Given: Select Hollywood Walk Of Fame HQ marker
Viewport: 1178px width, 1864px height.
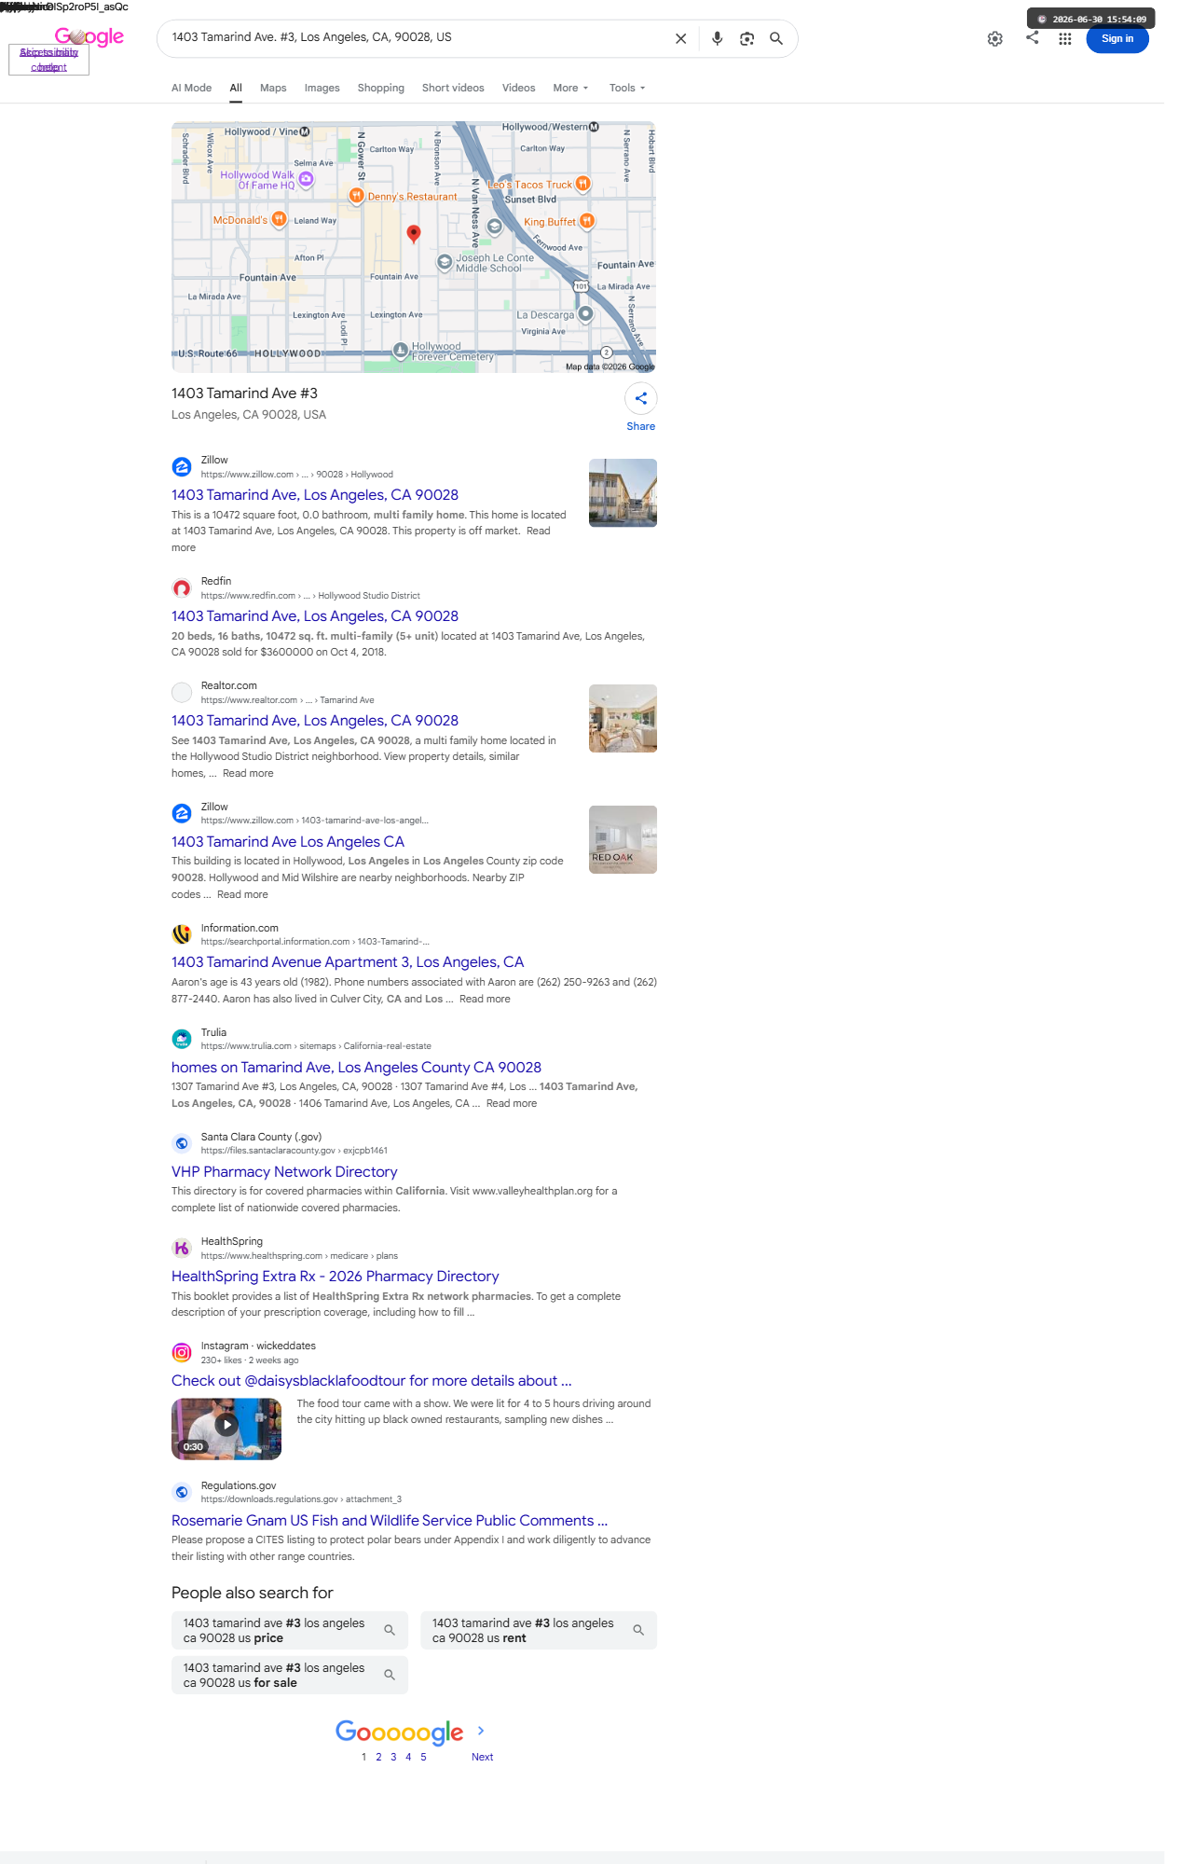Looking at the screenshot, I should coord(306,179).
